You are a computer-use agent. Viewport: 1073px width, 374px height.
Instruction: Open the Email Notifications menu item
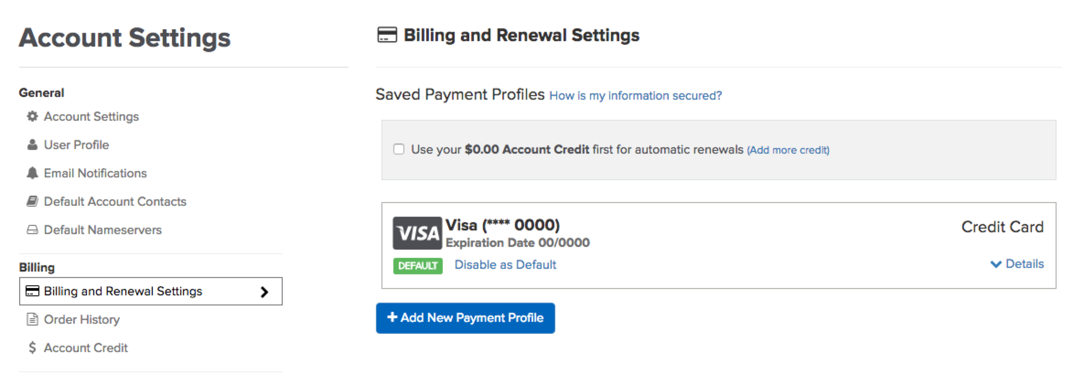pyautogui.click(x=86, y=173)
